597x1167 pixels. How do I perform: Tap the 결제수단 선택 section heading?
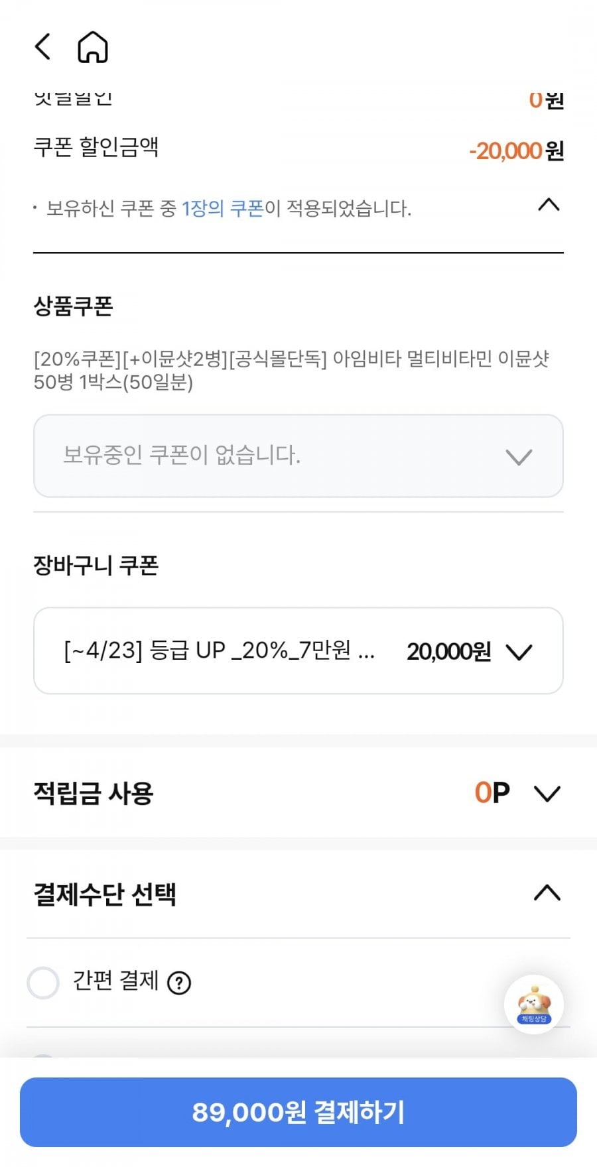(x=105, y=894)
